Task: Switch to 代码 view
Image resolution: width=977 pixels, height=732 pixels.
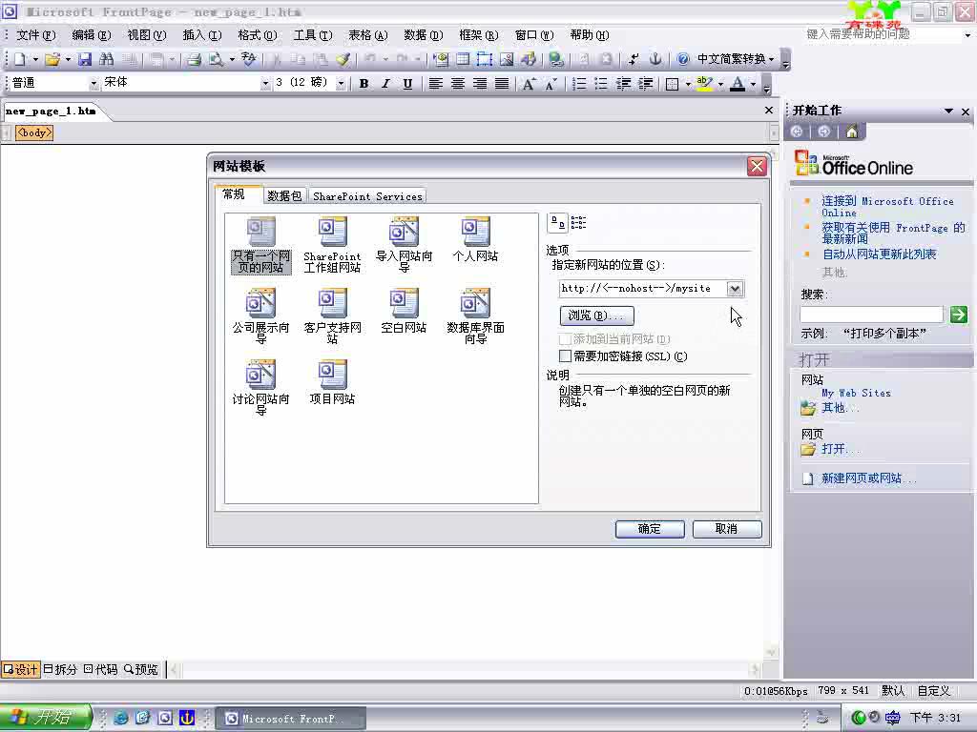Action: [x=100, y=669]
